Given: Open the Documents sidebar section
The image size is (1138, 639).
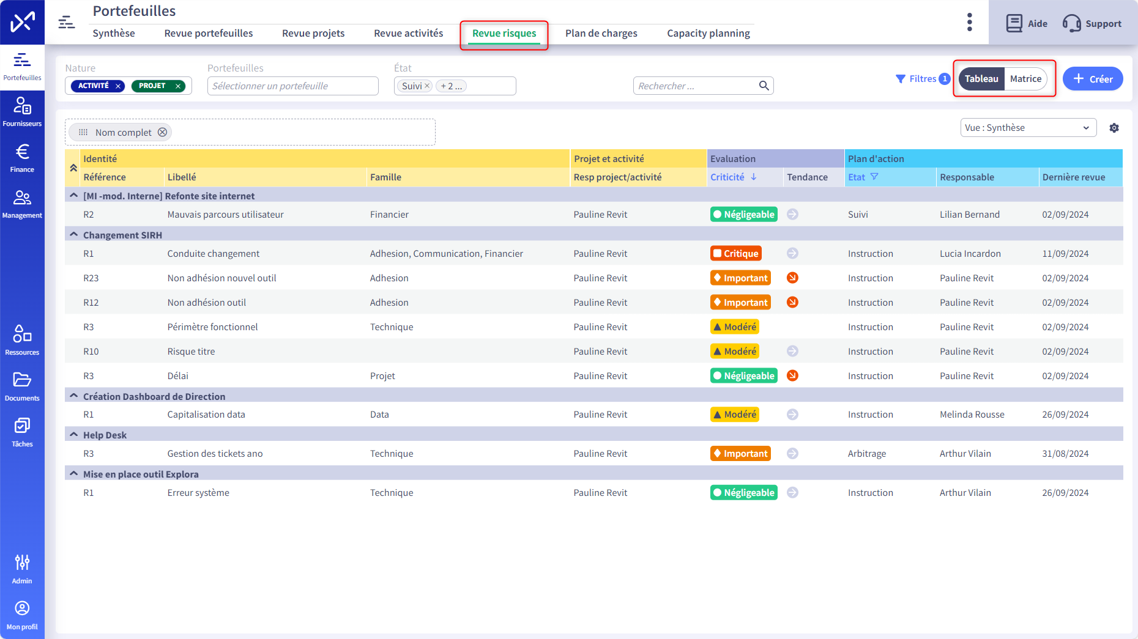Looking at the screenshot, I should click(22, 387).
